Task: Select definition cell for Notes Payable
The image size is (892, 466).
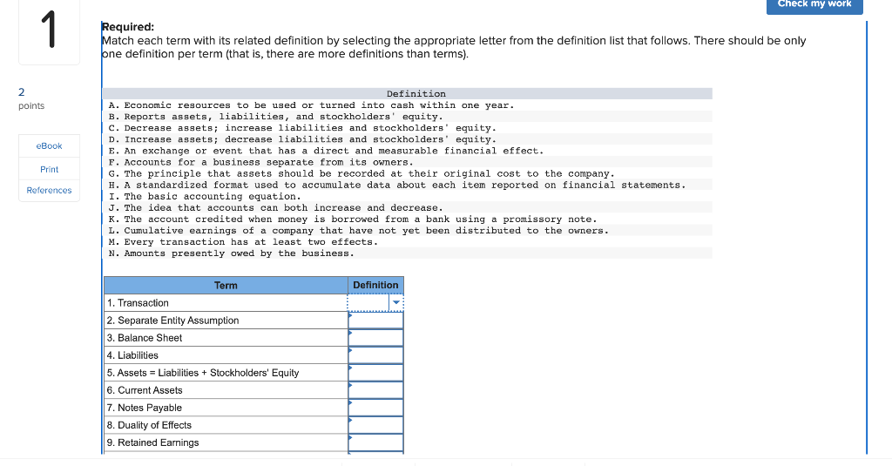Action: 376,408
